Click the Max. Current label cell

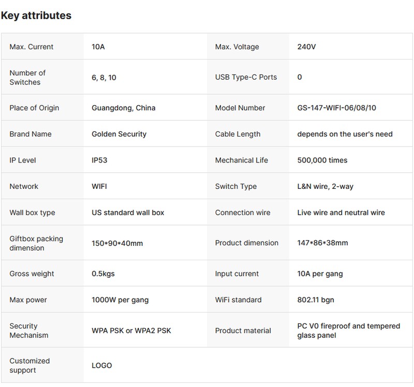click(x=32, y=47)
